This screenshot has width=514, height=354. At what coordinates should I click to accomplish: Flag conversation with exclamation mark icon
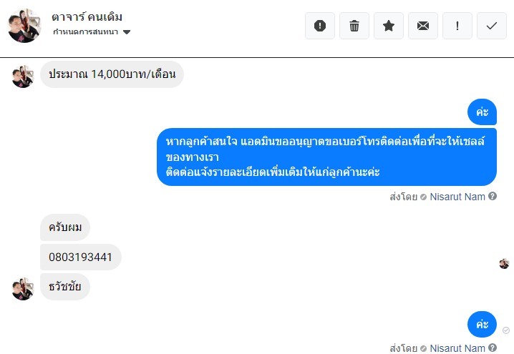(457, 26)
